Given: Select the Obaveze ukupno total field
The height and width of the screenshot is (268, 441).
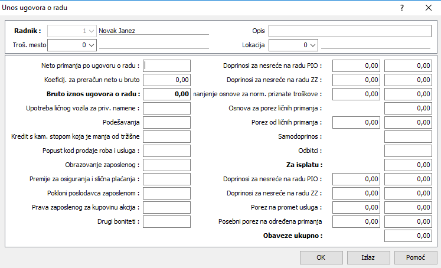Looking at the screenshot, I should (x=409, y=236).
